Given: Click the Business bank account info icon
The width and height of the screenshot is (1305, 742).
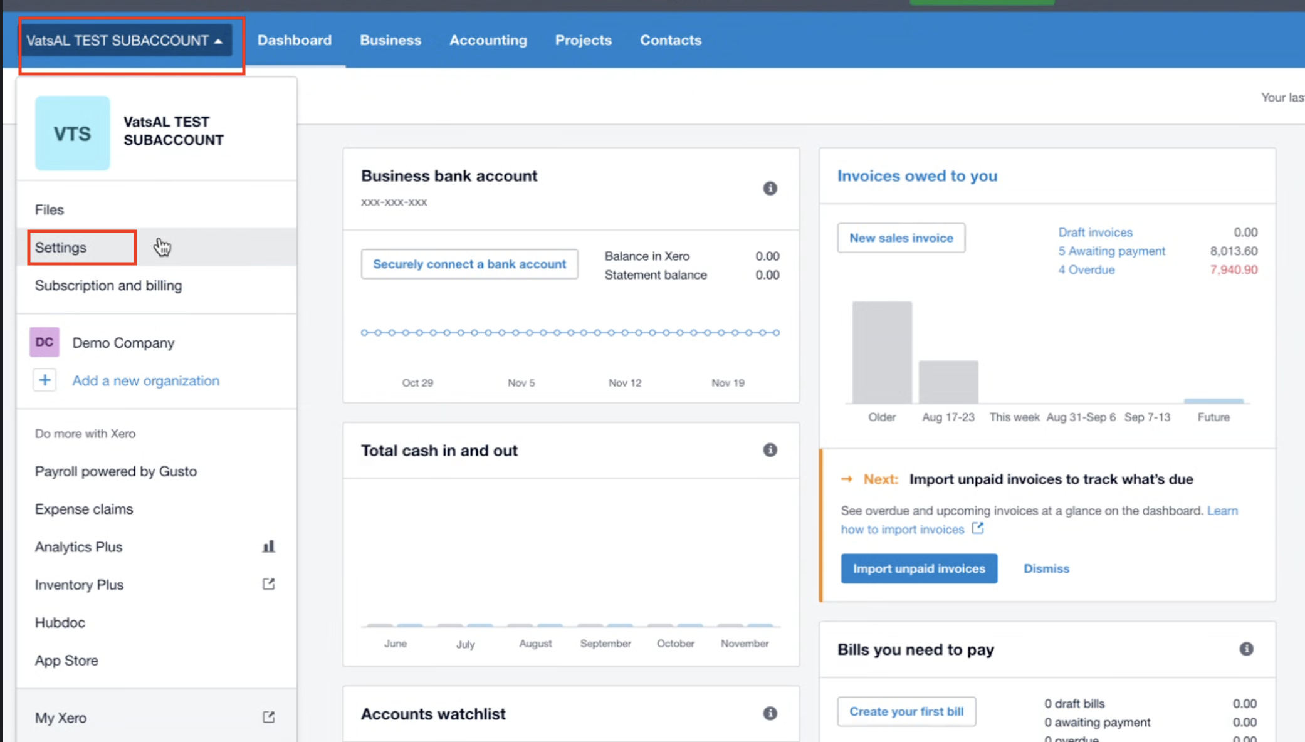Looking at the screenshot, I should click(770, 189).
